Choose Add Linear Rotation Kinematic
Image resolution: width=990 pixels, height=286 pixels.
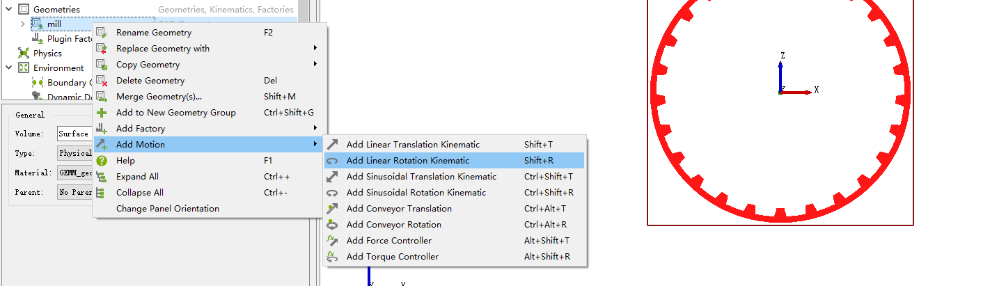coord(407,161)
